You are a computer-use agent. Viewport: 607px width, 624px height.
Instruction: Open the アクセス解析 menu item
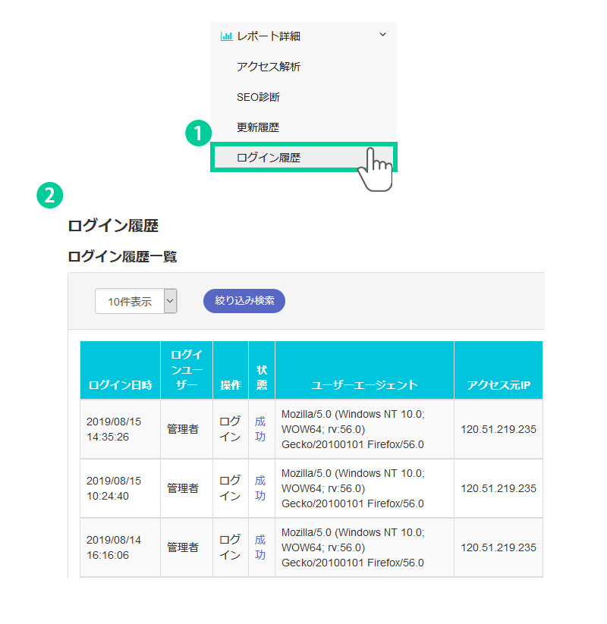tap(268, 67)
